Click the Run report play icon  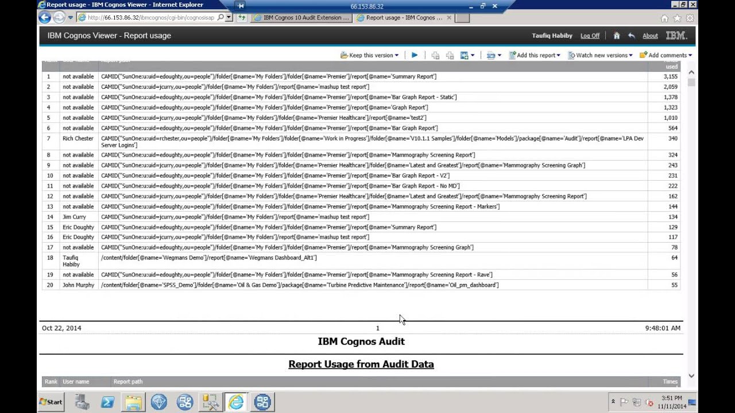pyautogui.click(x=415, y=55)
